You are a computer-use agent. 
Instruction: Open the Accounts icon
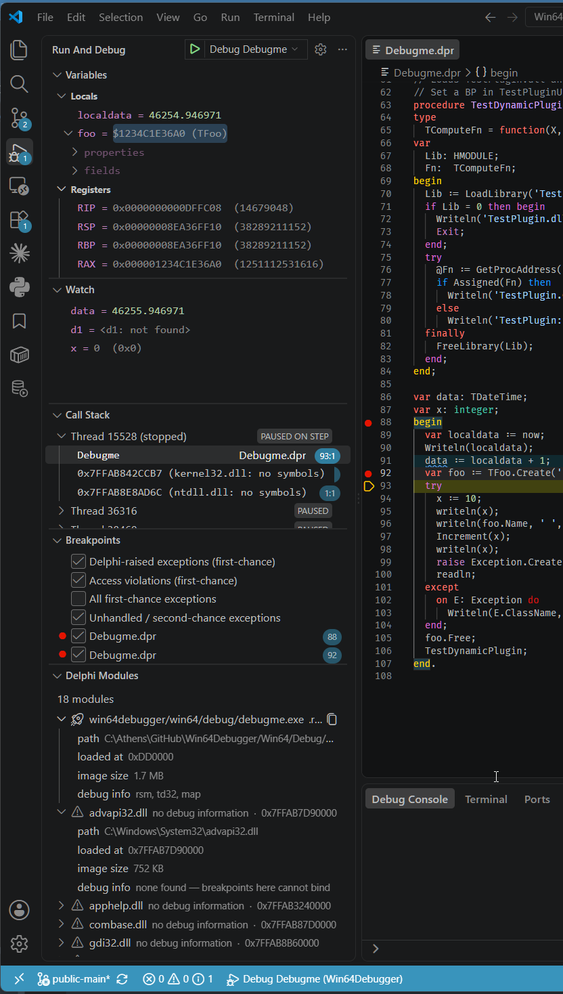click(19, 909)
